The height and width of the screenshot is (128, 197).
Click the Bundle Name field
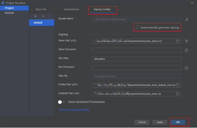point(137,19)
